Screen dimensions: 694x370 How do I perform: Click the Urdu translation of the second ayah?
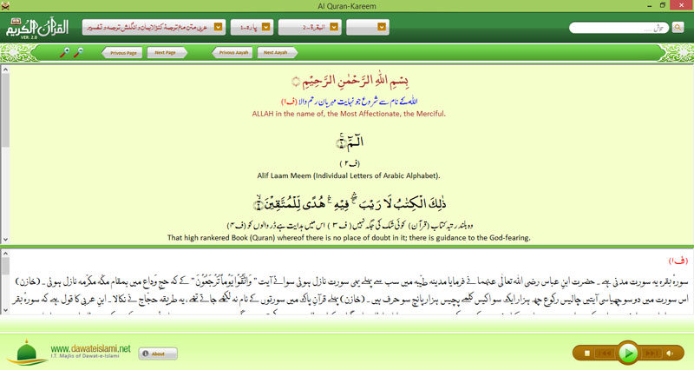click(350, 226)
